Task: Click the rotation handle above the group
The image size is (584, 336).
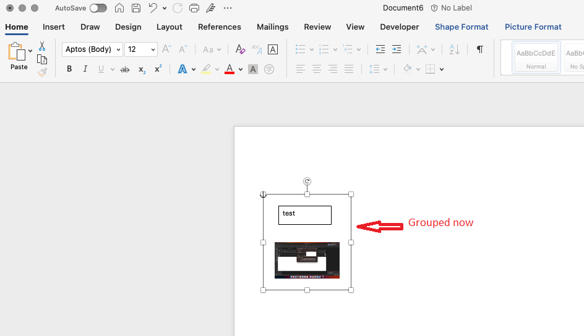Action: pyautogui.click(x=307, y=182)
